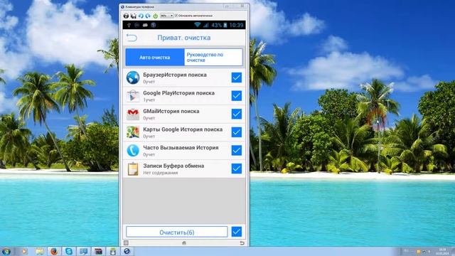Click the USB icon in phone status bar
The image size is (455, 256).
tap(129, 25)
